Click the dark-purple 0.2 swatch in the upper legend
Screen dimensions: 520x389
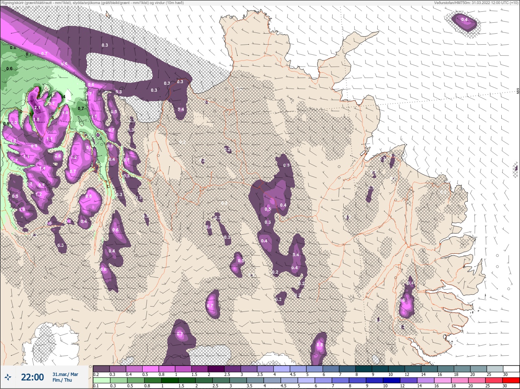101,369
